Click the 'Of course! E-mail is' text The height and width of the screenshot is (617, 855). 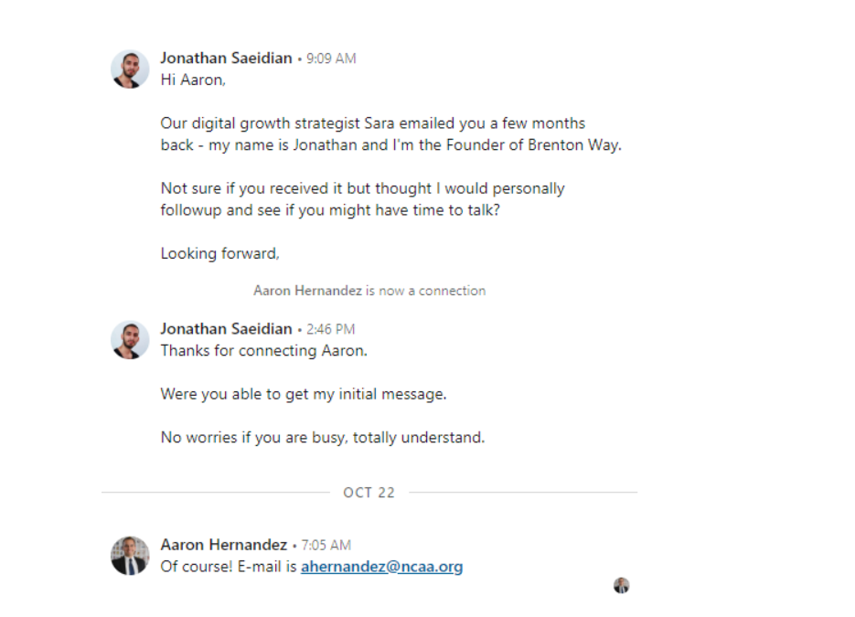pyautogui.click(x=229, y=567)
